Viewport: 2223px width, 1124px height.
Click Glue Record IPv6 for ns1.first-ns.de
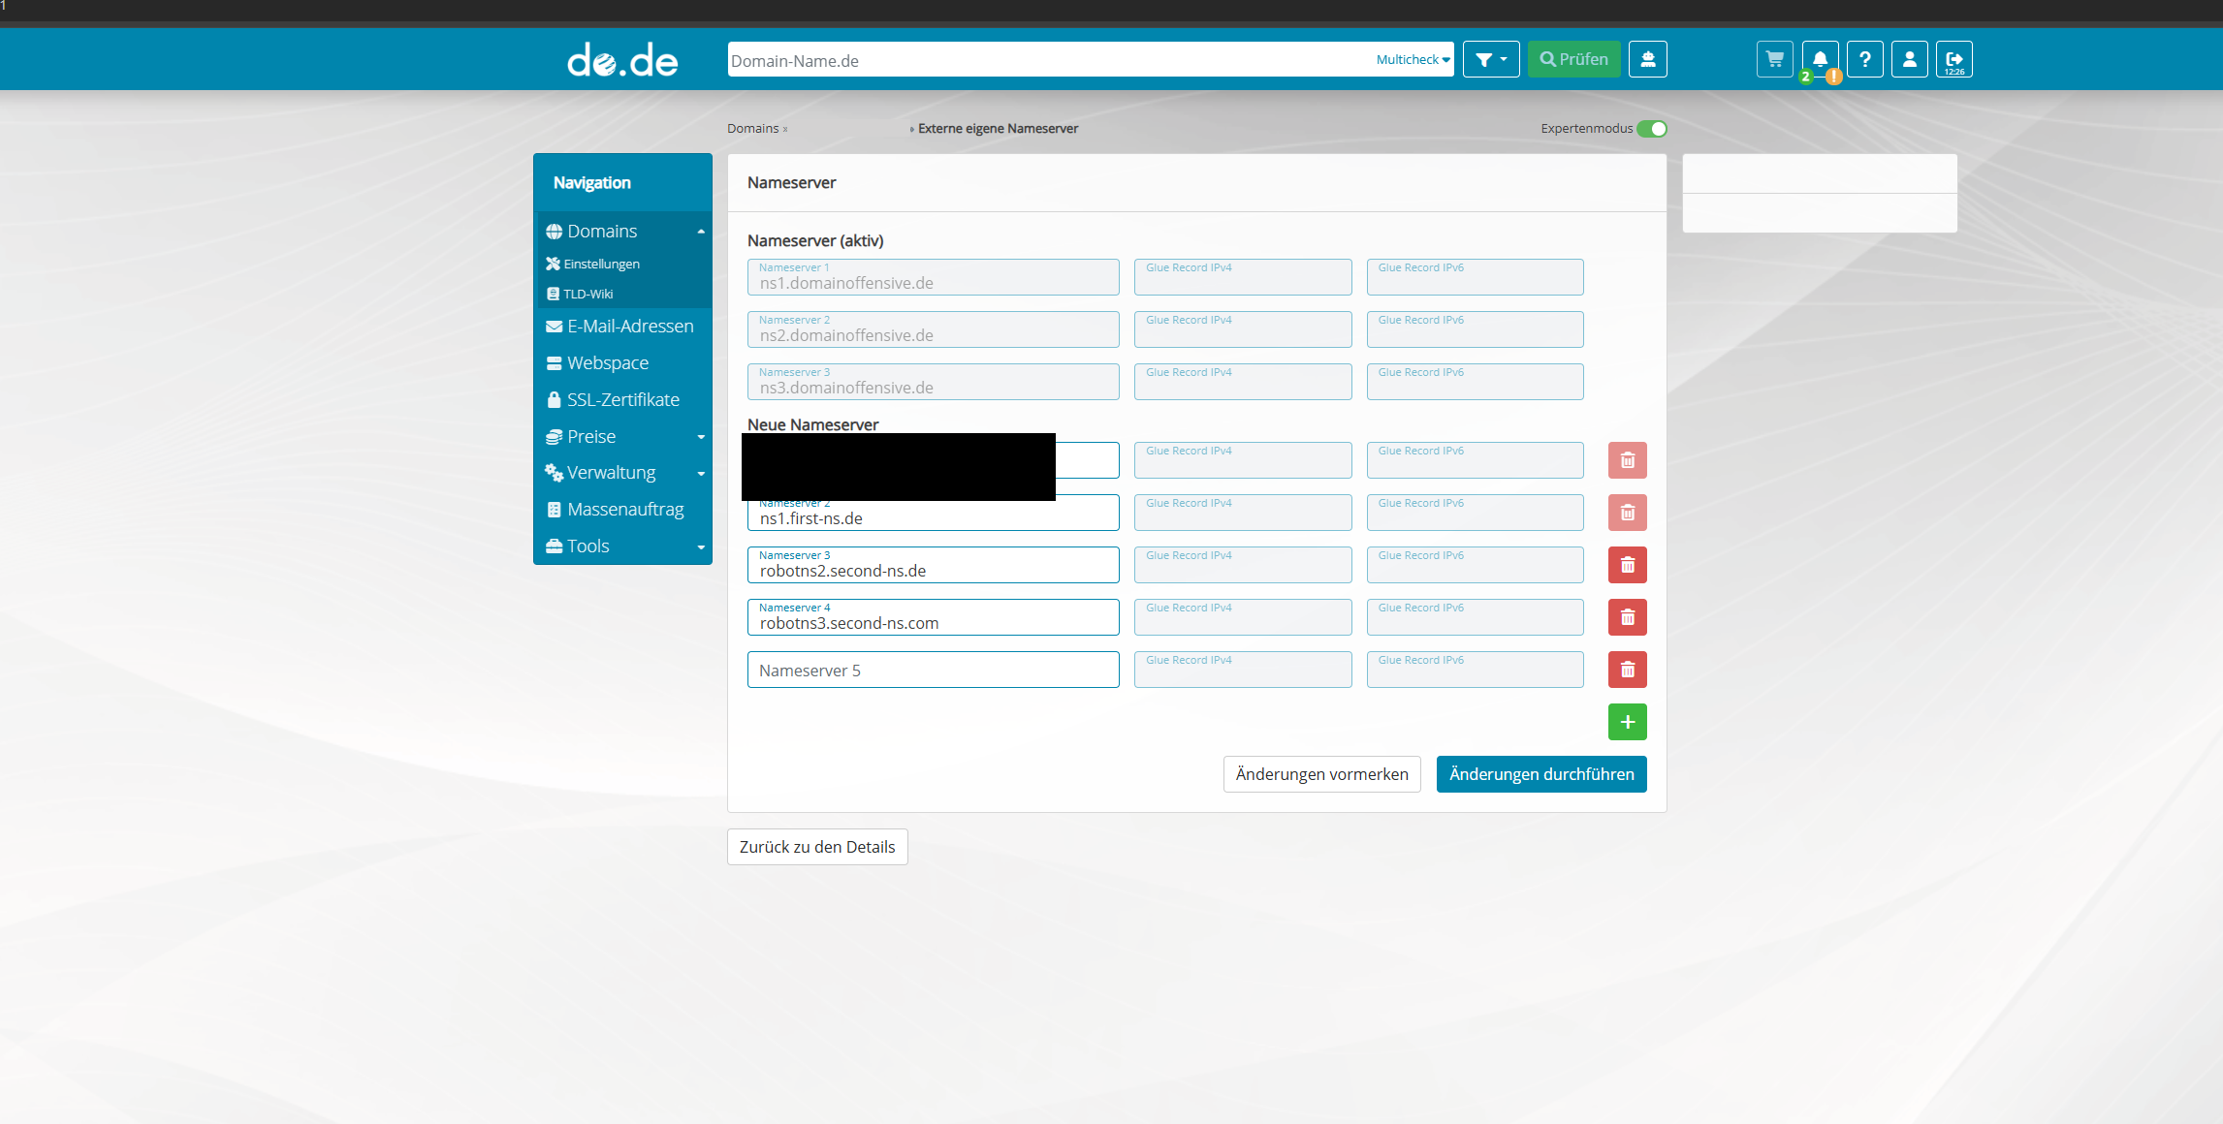pyautogui.click(x=1475, y=513)
